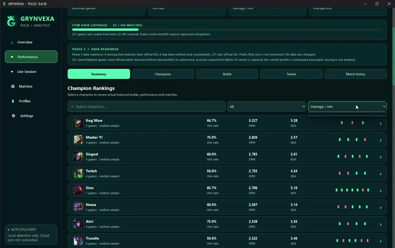Expand the Twitch row chevron
This screenshot has height=248, width=395.
(381, 174)
